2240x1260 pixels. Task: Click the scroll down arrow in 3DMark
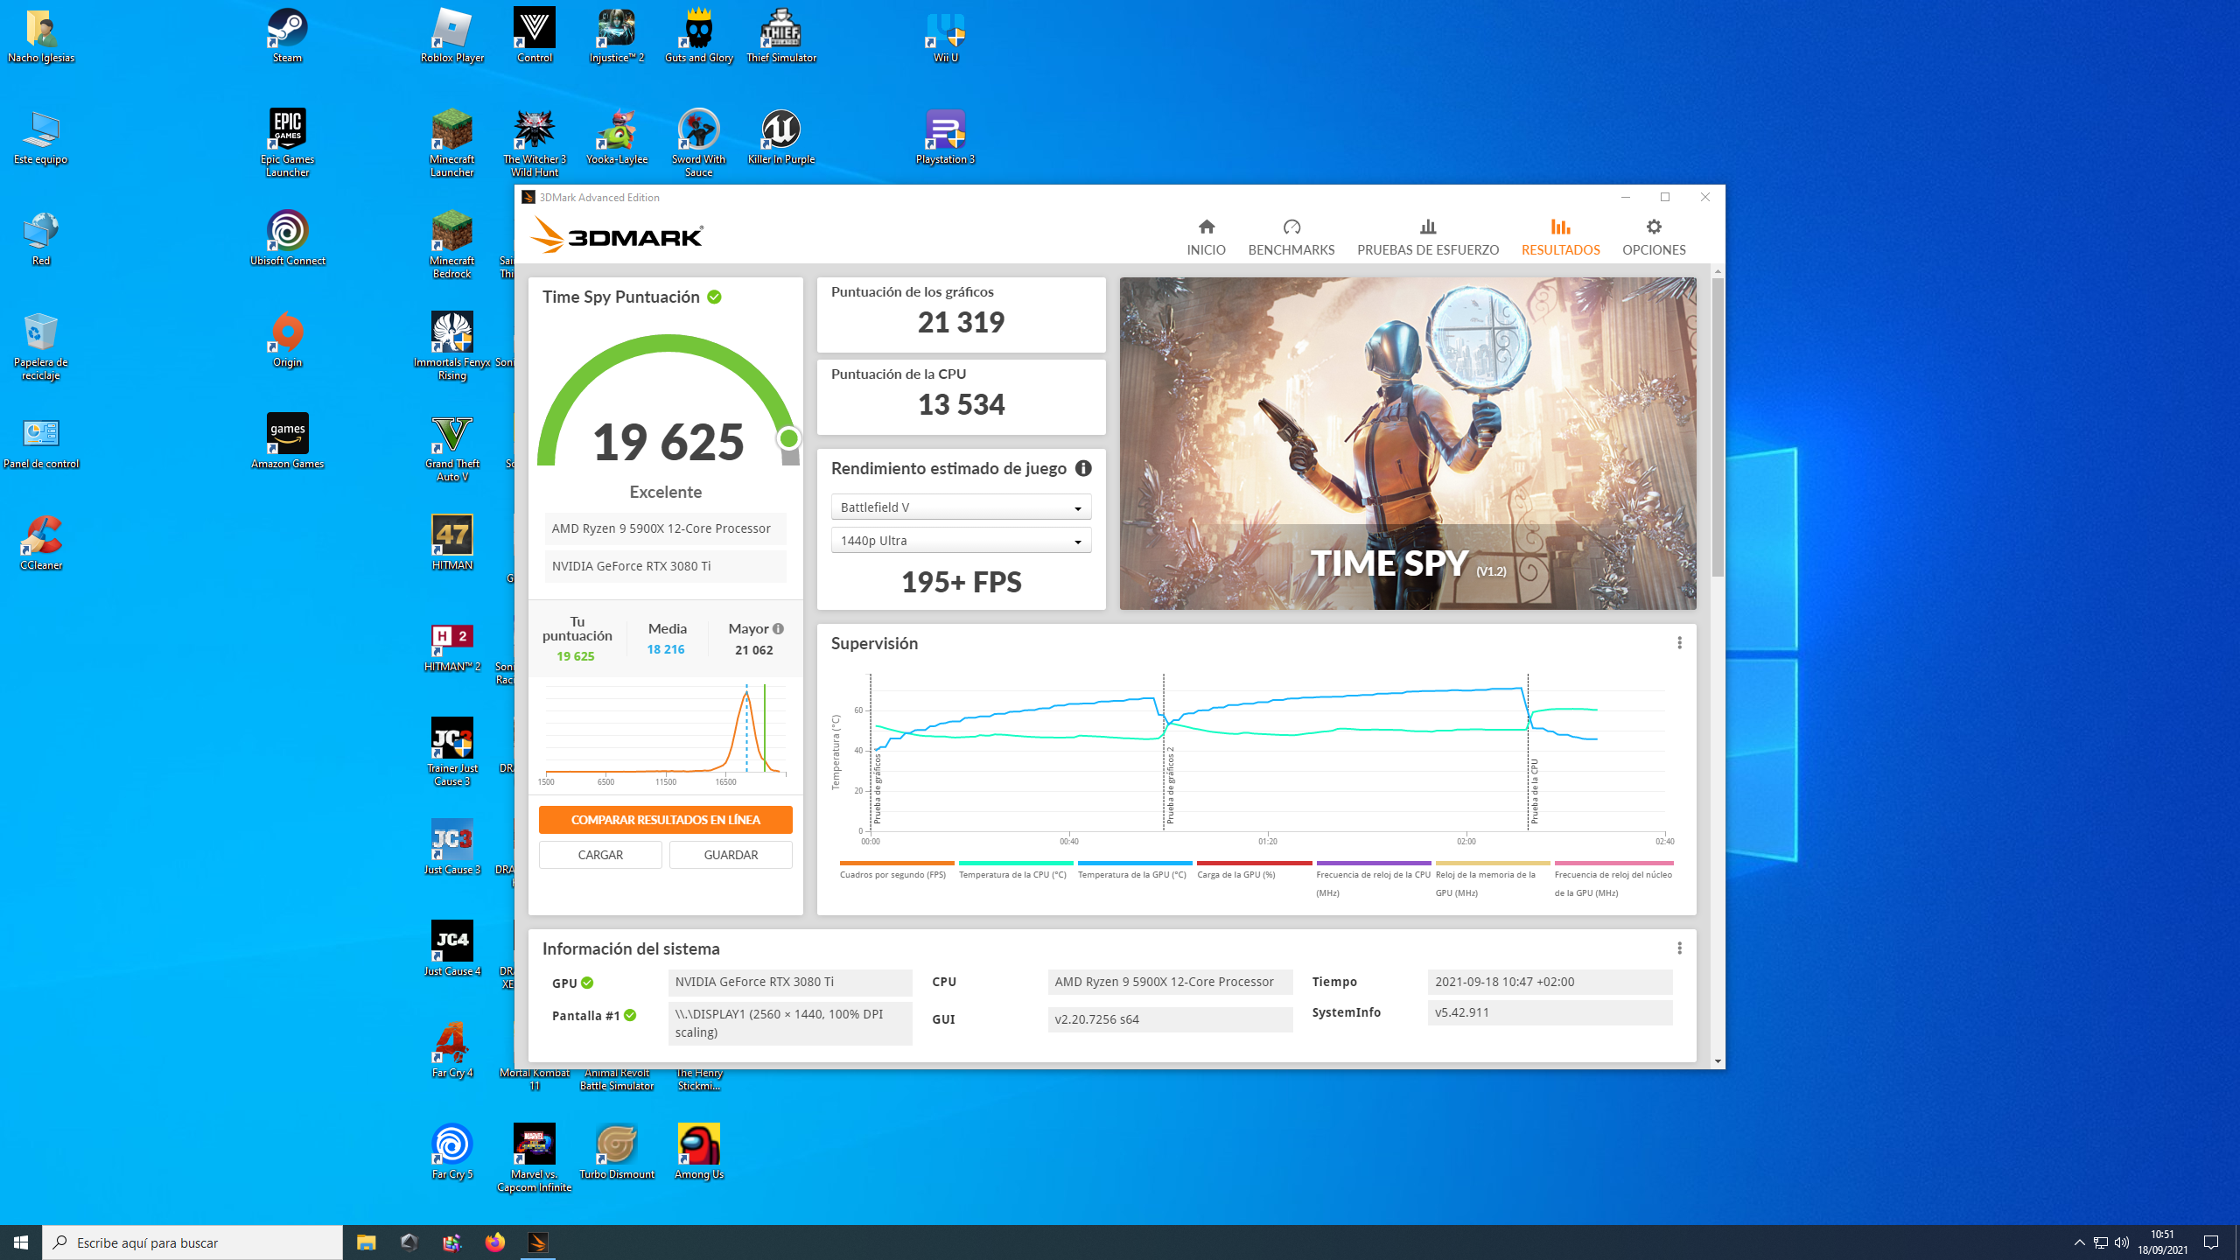(x=1718, y=1061)
